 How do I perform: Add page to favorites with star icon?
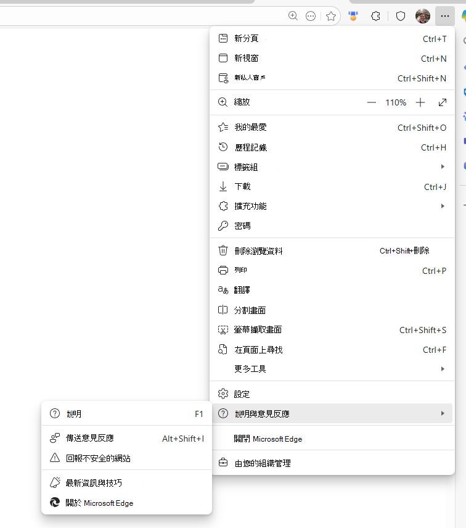click(x=331, y=16)
